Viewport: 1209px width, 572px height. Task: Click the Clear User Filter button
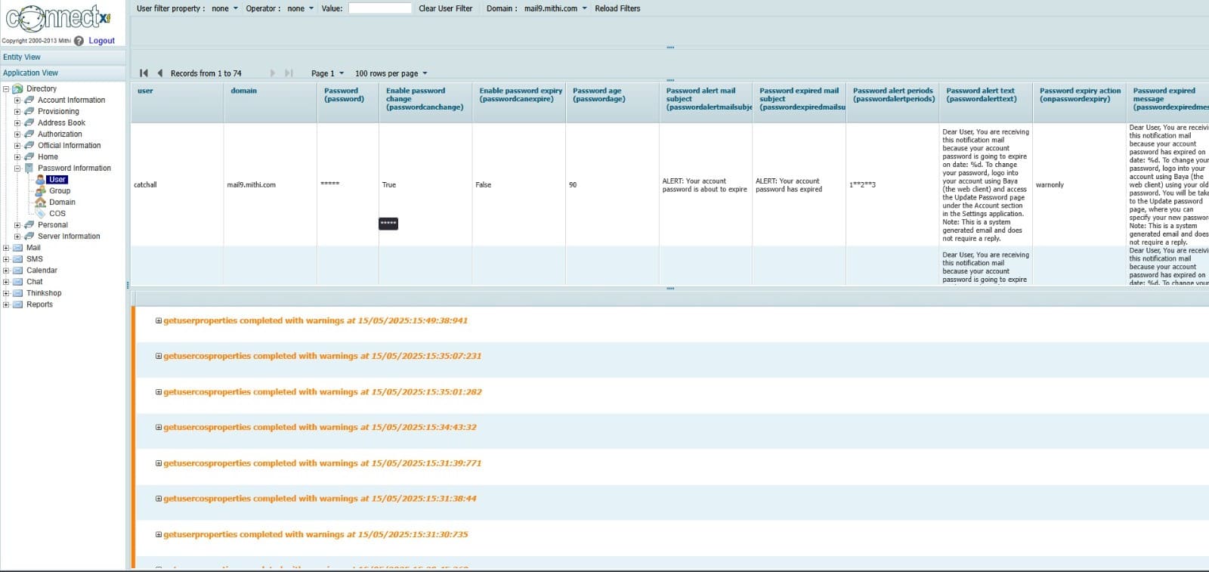click(445, 9)
